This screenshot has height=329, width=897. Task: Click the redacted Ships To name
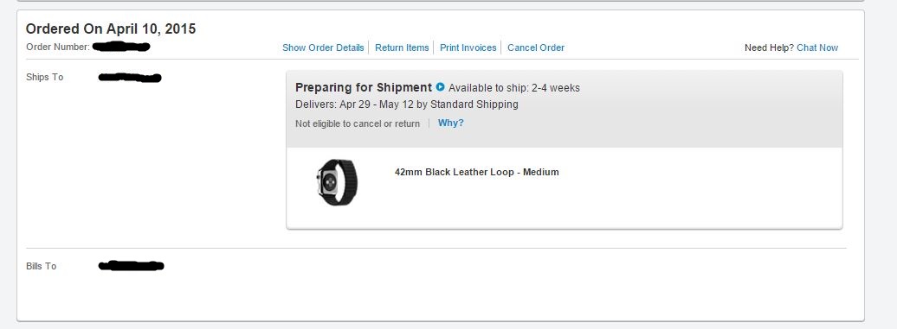click(x=130, y=78)
